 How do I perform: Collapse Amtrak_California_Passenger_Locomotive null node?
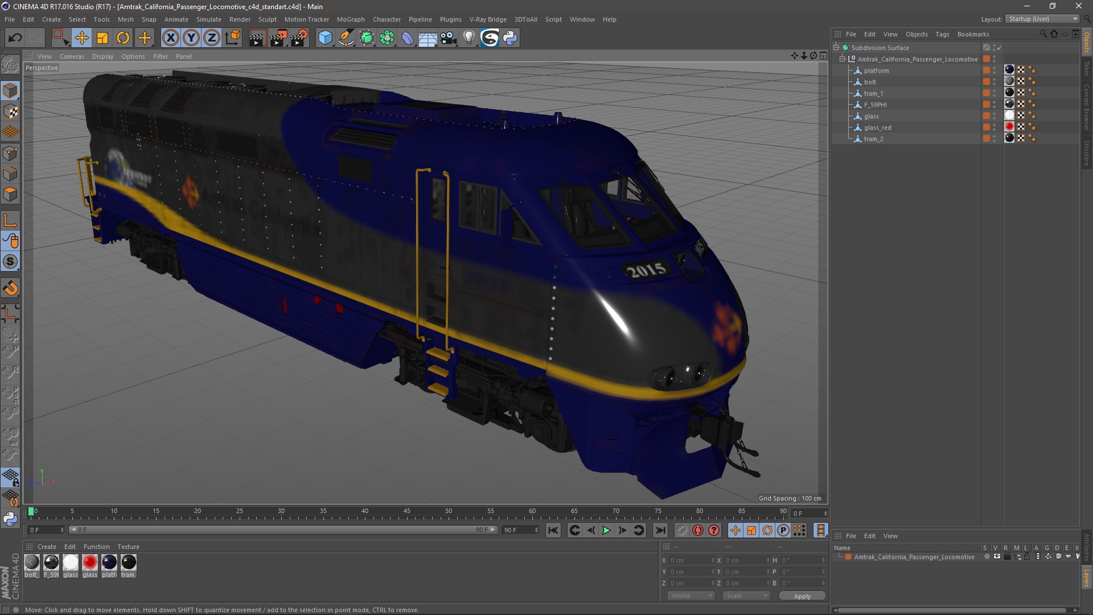[843, 59]
